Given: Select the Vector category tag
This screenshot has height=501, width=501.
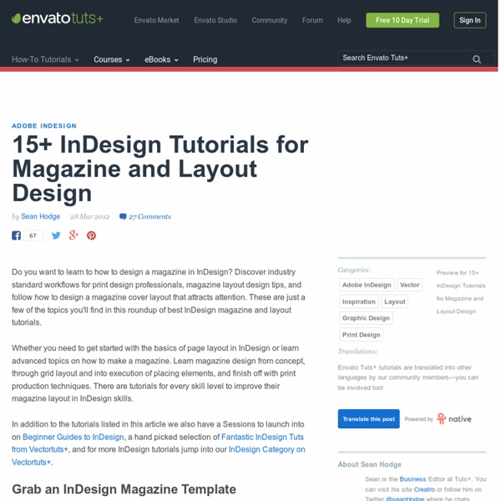Looking at the screenshot, I should (x=410, y=285).
